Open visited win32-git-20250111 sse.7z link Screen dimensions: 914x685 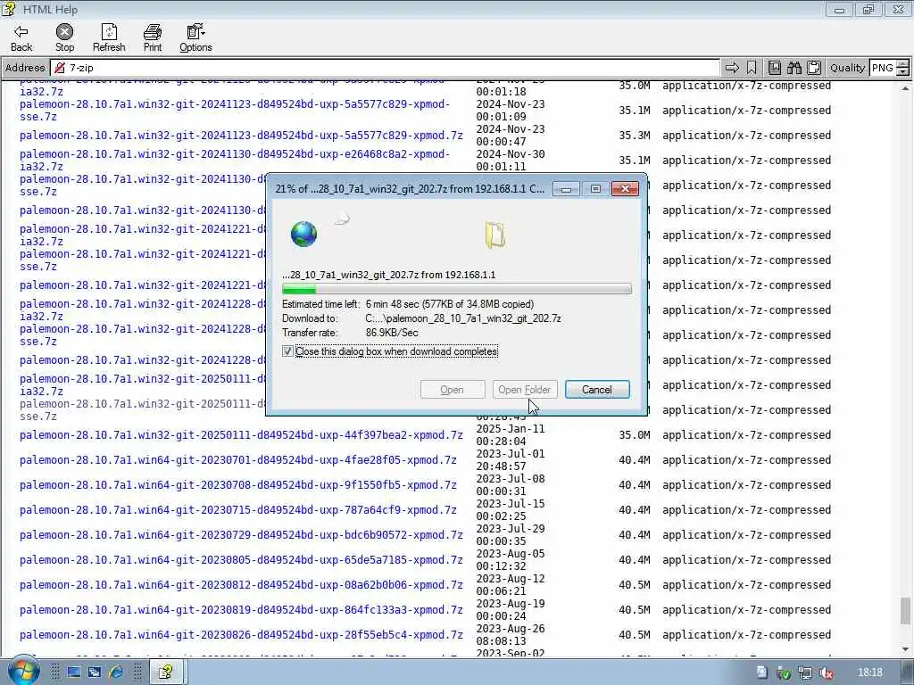[142, 410]
